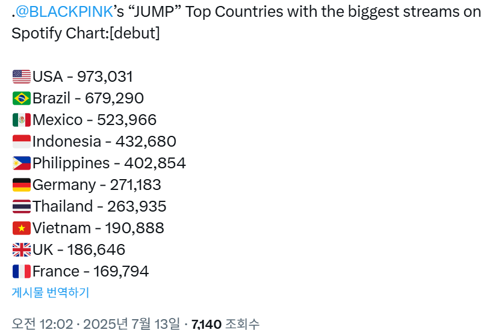Click the Philippines - 402,854 text
This screenshot has height=330, width=481.
[109, 163]
